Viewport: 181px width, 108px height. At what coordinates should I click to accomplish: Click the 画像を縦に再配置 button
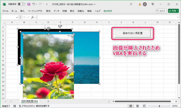(x=132, y=33)
